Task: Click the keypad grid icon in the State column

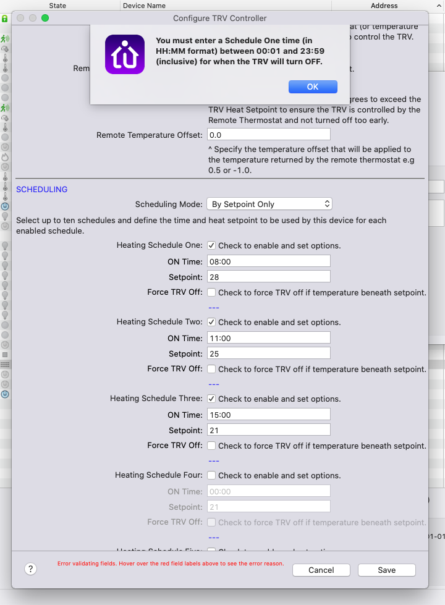Action: click(x=5, y=364)
